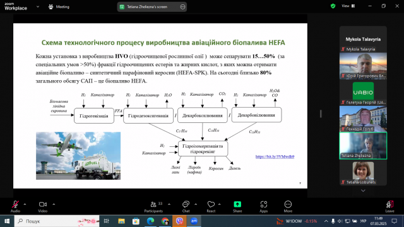This screenshot has width=404, height=227.
Task: Click the Meeting tab at top
Action: pyautogui.click(x=59, y=7)
